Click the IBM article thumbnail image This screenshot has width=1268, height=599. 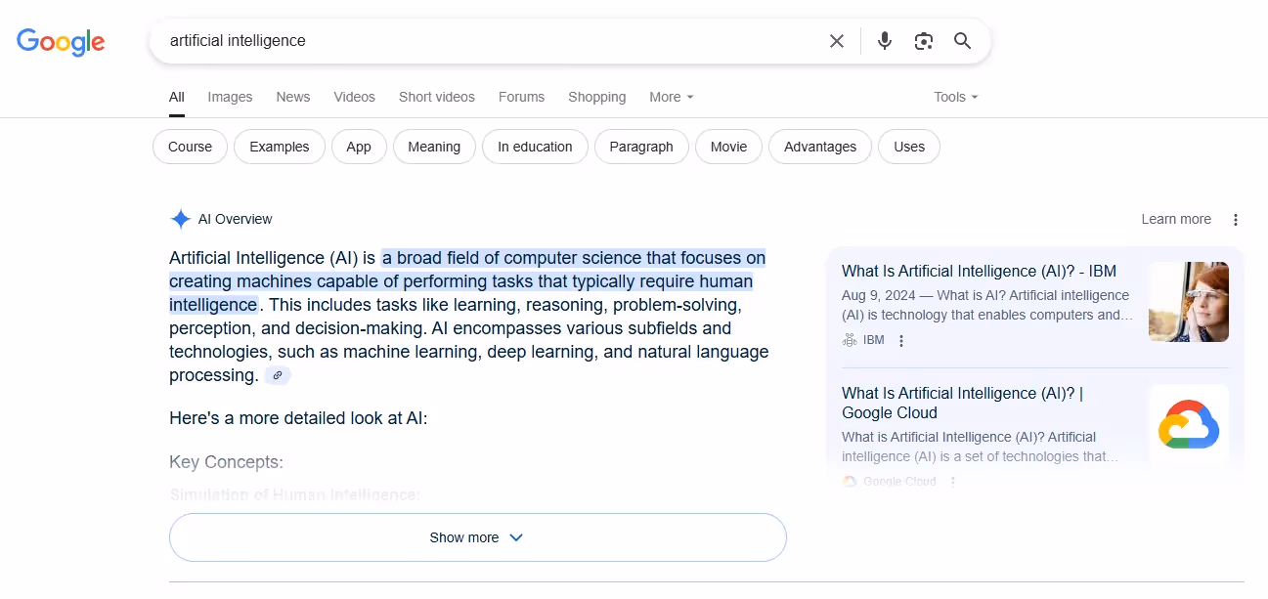click(x=1189, y=302)
